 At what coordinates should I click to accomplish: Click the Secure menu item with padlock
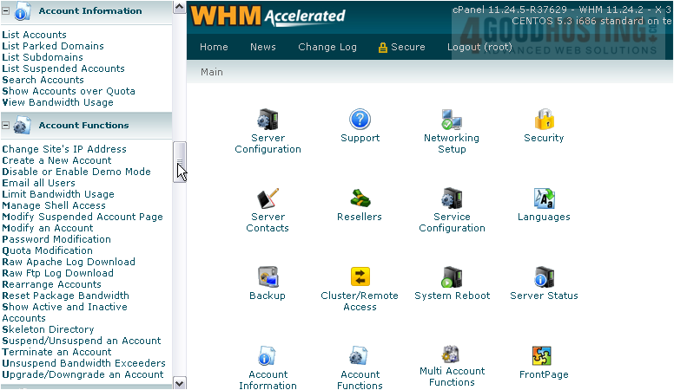pos(401,47)
